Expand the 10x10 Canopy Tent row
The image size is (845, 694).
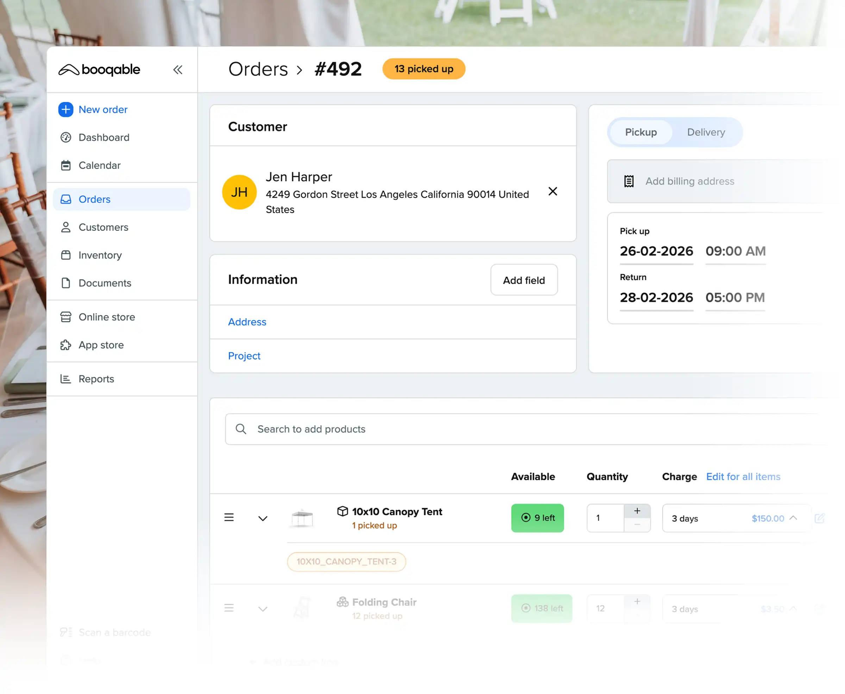coord(263,518)
